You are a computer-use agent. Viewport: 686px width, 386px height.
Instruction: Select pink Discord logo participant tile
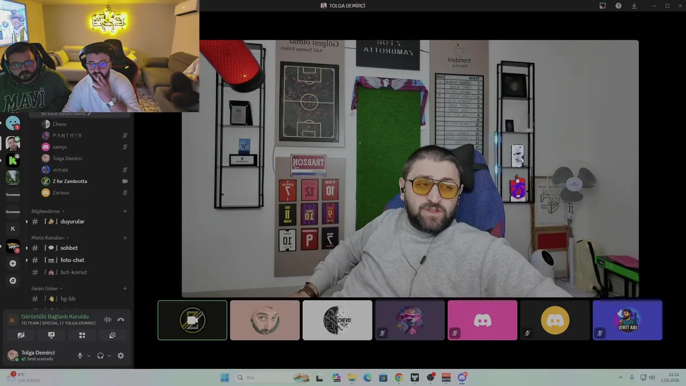(482, 320)
